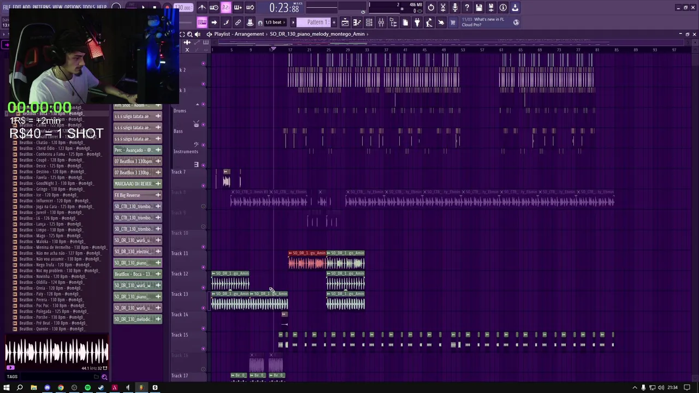
Task: Toggle the 3-2-1 recording countdown
Action: (226, 8)
